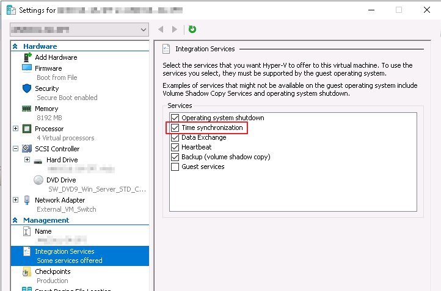Select the Memory chip icon
The width and height of the screenshot is (441, 291).
click(x=27, y=109)
